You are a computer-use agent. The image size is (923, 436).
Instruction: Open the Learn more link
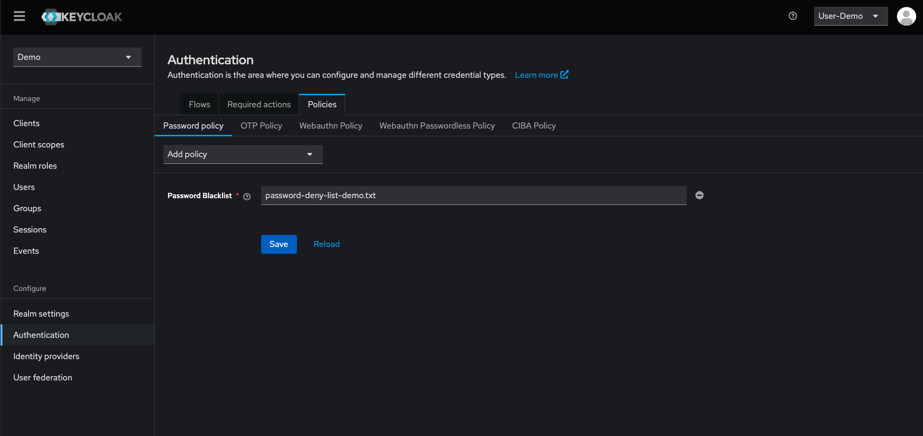(542, 75)
